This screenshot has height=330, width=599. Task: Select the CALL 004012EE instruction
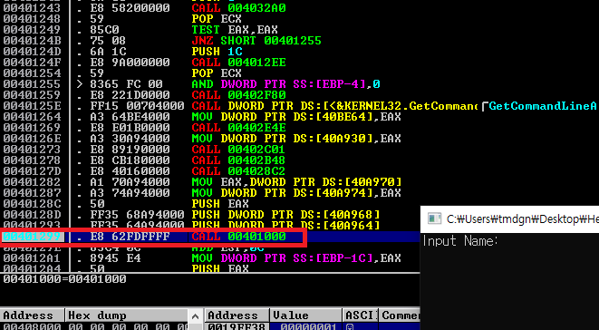(238, 63)
